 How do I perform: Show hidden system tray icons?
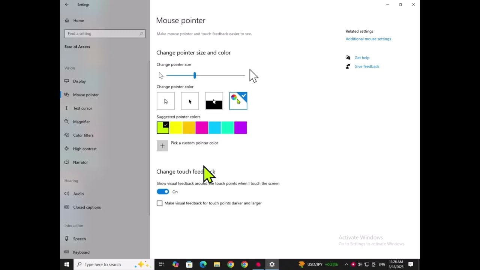(346, 264)
